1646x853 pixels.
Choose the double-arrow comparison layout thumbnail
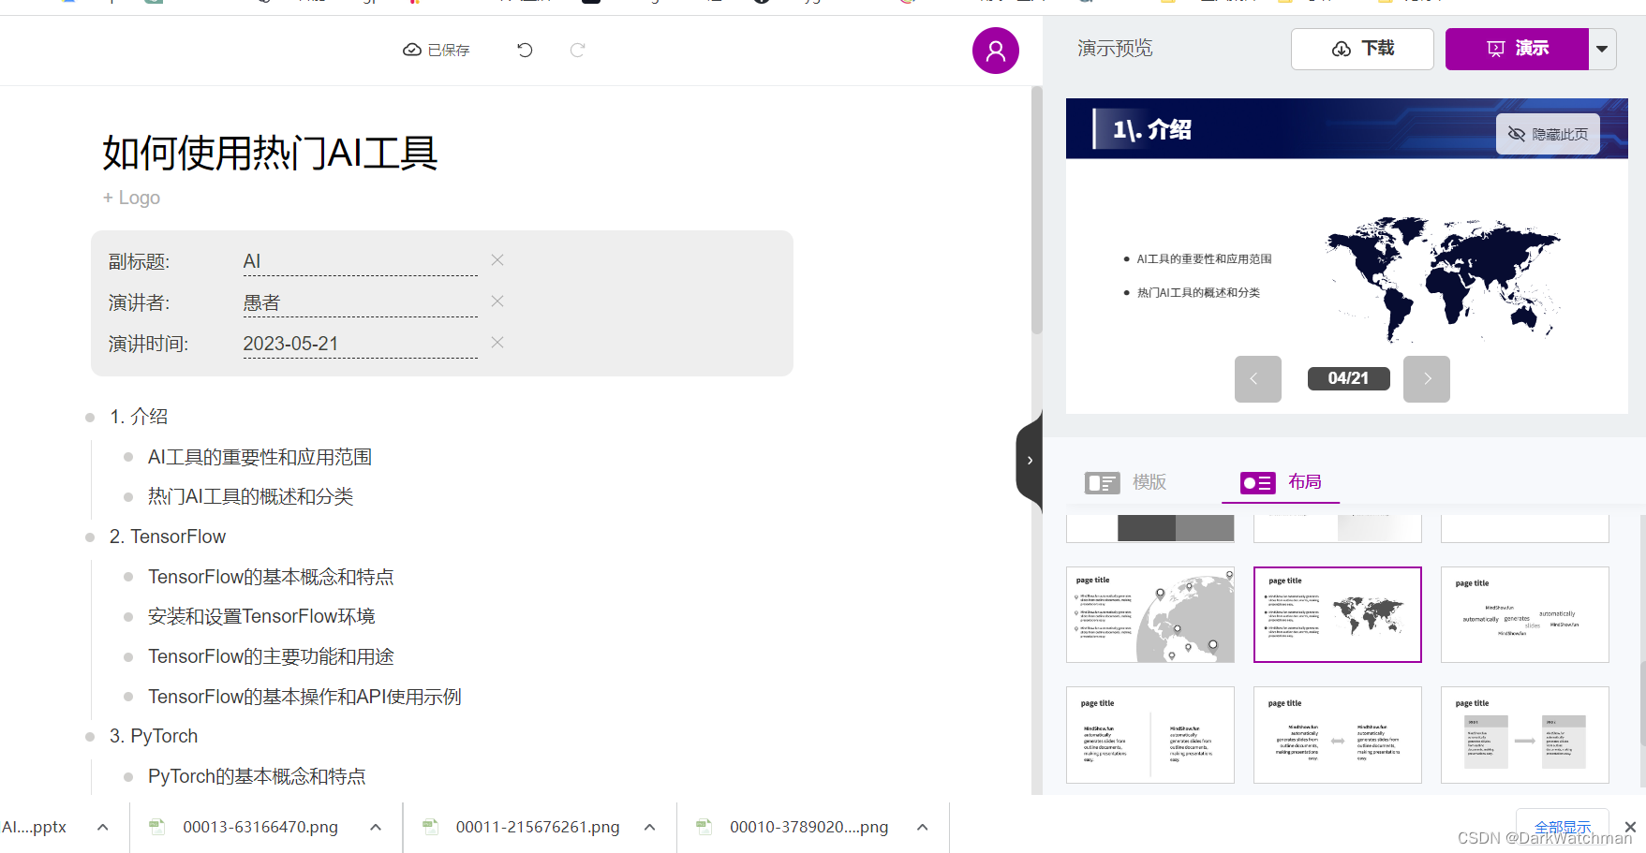tap(1338, 735)
